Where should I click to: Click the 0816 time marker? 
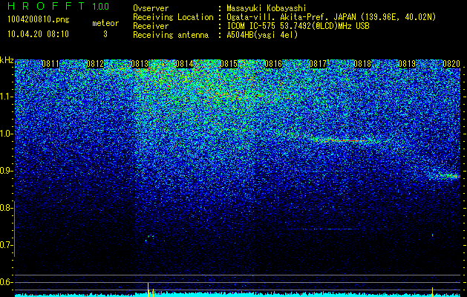point(273,64)
